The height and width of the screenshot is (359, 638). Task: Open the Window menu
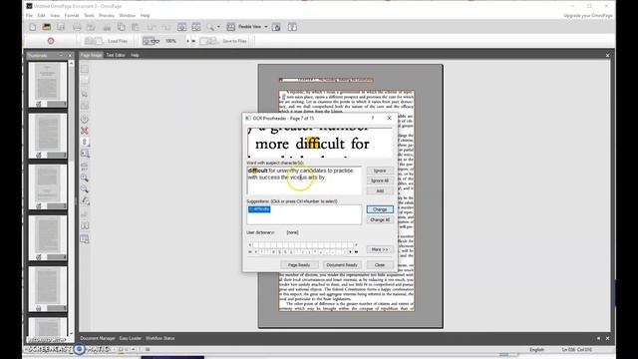coord(127,16)
